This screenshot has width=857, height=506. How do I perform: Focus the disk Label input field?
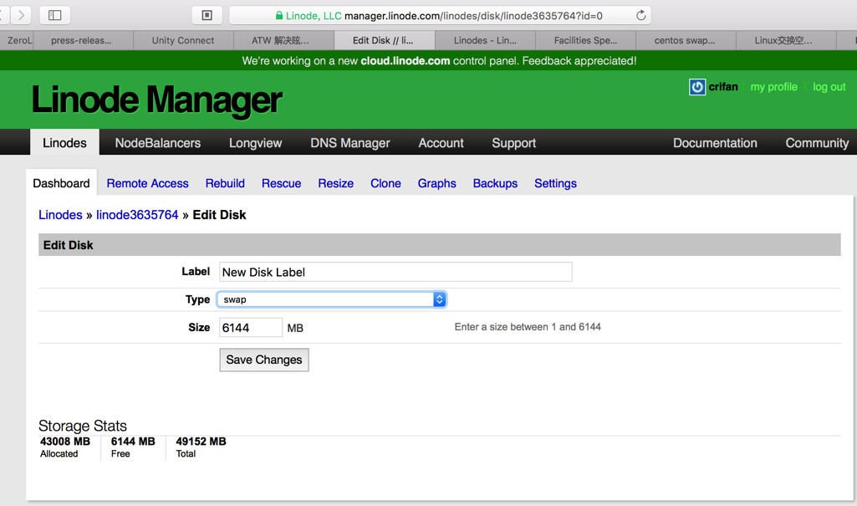click(x=395, y=272)
